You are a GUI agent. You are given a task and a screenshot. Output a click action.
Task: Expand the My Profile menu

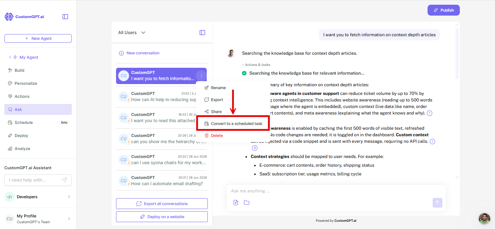click(69, 218)
